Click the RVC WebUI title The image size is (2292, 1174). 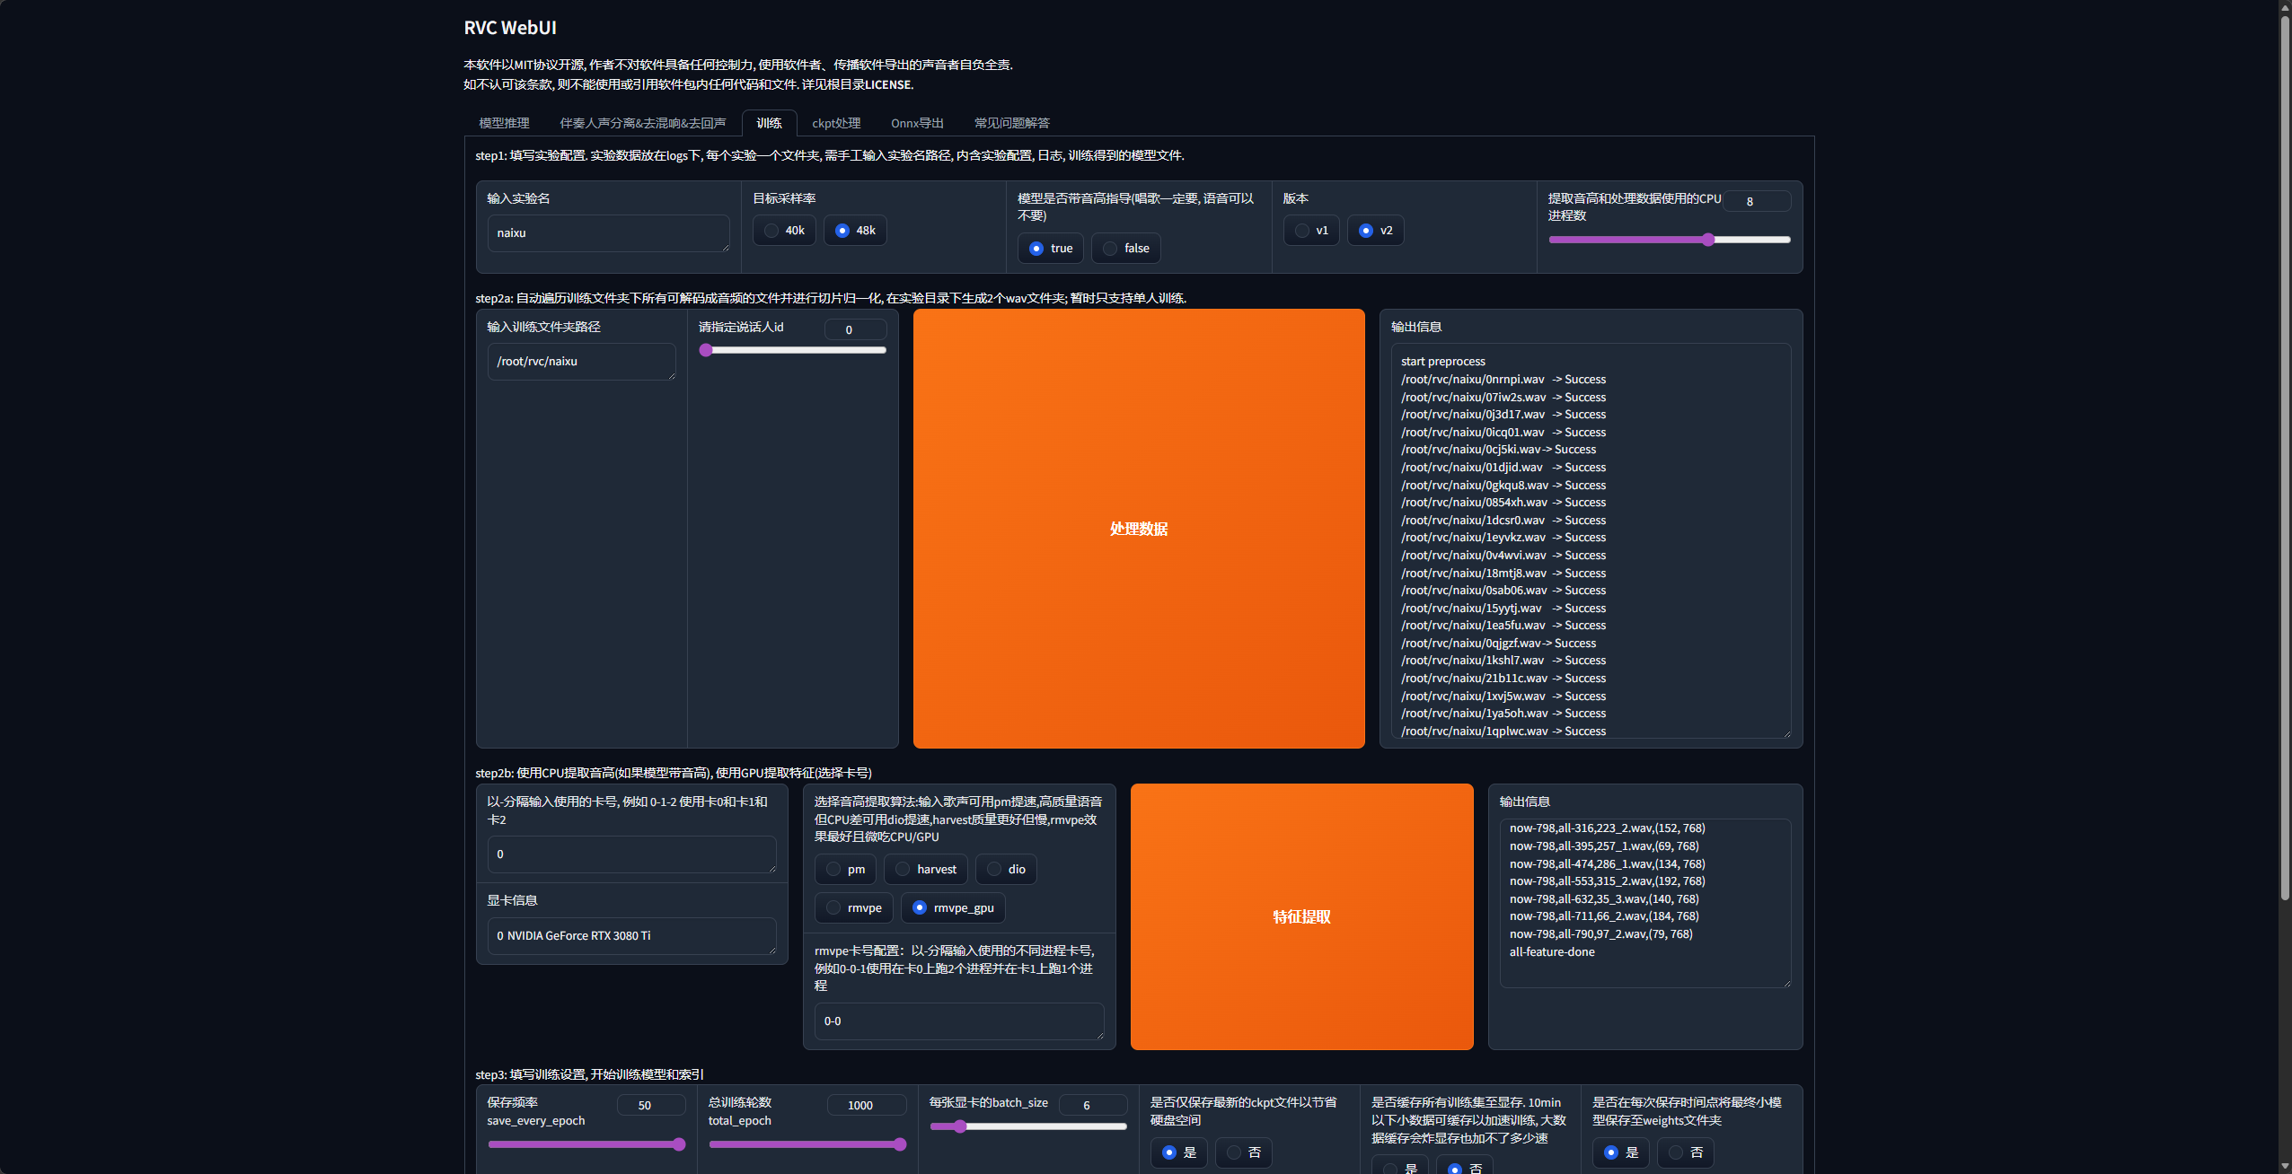click(510, 28)
